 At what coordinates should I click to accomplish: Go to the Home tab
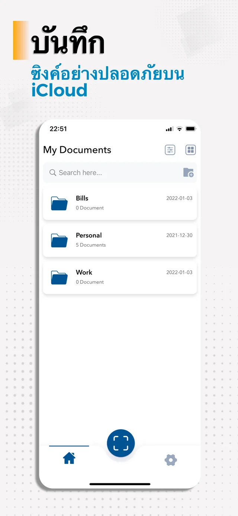pos(69,458)
